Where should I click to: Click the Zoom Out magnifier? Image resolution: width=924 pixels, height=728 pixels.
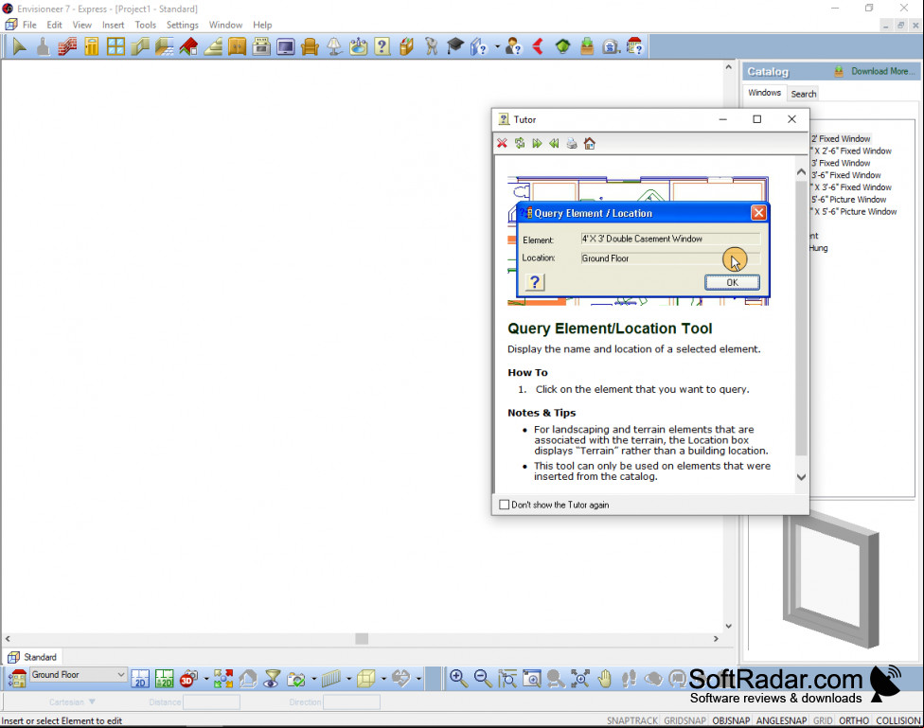[483, 679]
